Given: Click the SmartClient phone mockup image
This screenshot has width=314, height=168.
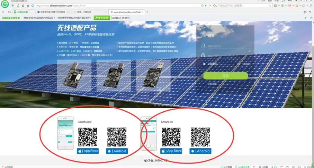Looking at the screenshot, I should pos(65,133).
